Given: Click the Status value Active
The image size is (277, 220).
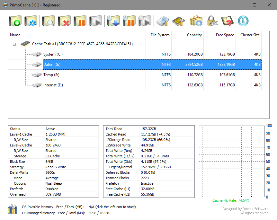Looking at the screenshot, I should [x=50, y=129].
